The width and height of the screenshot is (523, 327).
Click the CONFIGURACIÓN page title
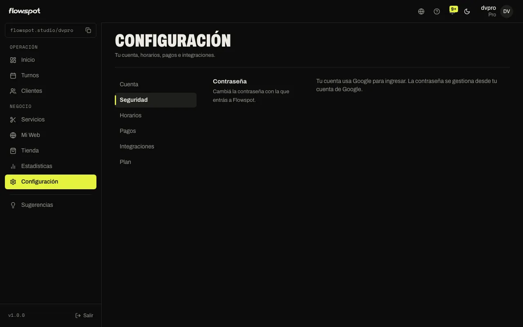(173, 40)
